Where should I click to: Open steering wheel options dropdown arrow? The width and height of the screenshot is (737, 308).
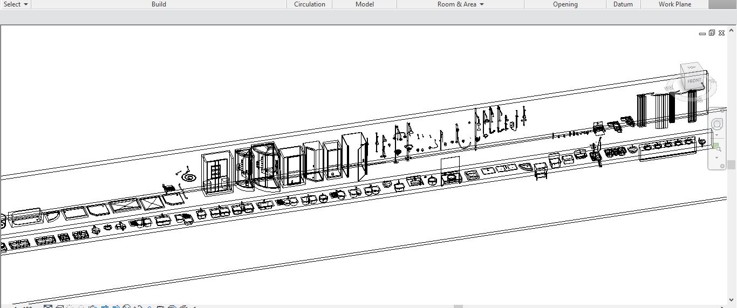[717, 135]
